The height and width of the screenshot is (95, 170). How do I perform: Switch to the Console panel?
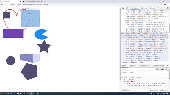(144, 8)
